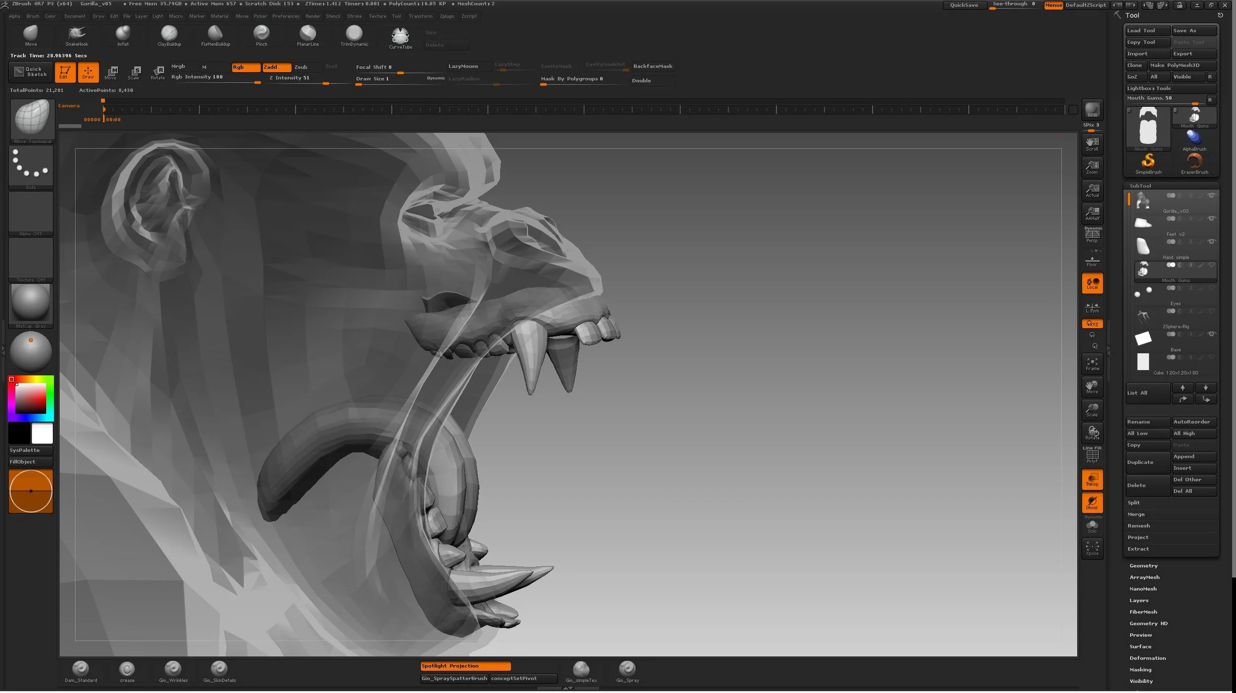Click the Frame view icon
The width and height of the screenshot is (1236, 693).
tap(1092, 364)
